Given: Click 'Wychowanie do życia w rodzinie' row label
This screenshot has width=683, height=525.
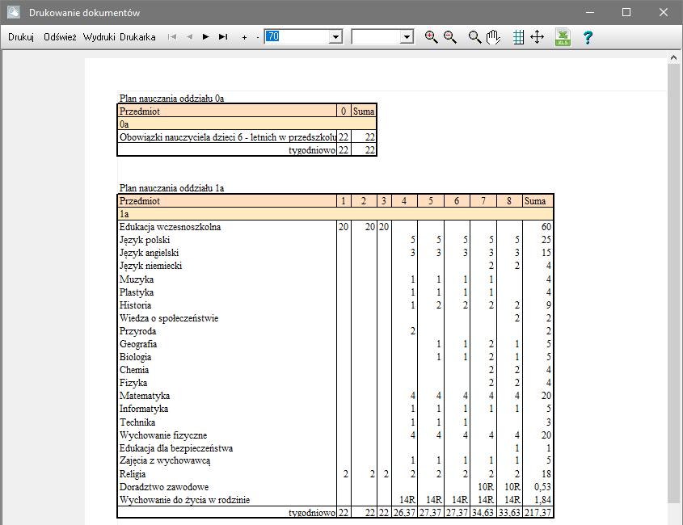Looking at the screenshot, I should (x=184, y=500).
